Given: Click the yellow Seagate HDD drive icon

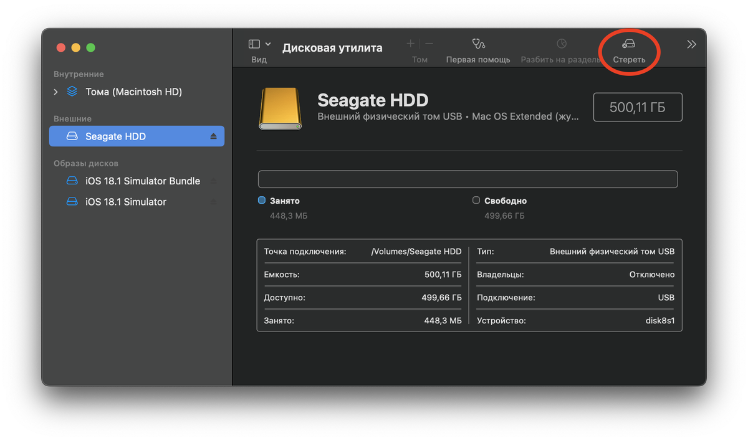Looking at the screenshot, I should pos(280,108).
